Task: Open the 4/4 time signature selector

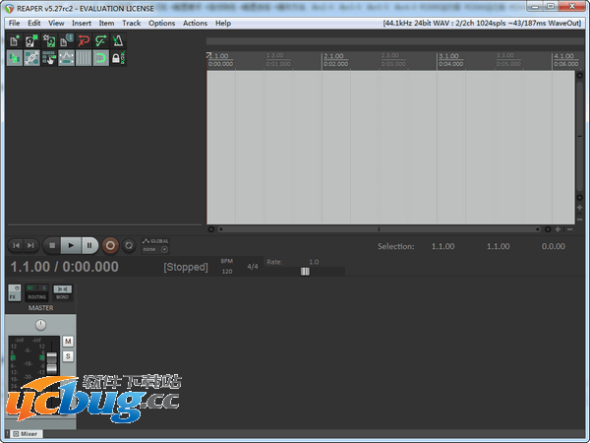Action: (253, 266)
